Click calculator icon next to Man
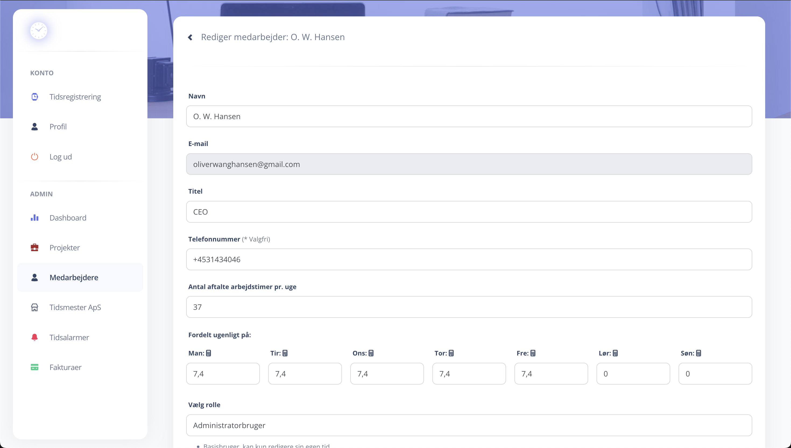 209,353
